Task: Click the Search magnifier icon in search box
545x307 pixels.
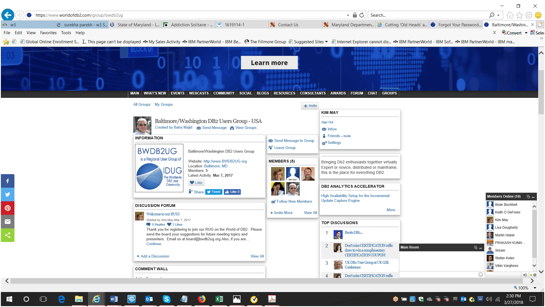Action: (492, 15)
